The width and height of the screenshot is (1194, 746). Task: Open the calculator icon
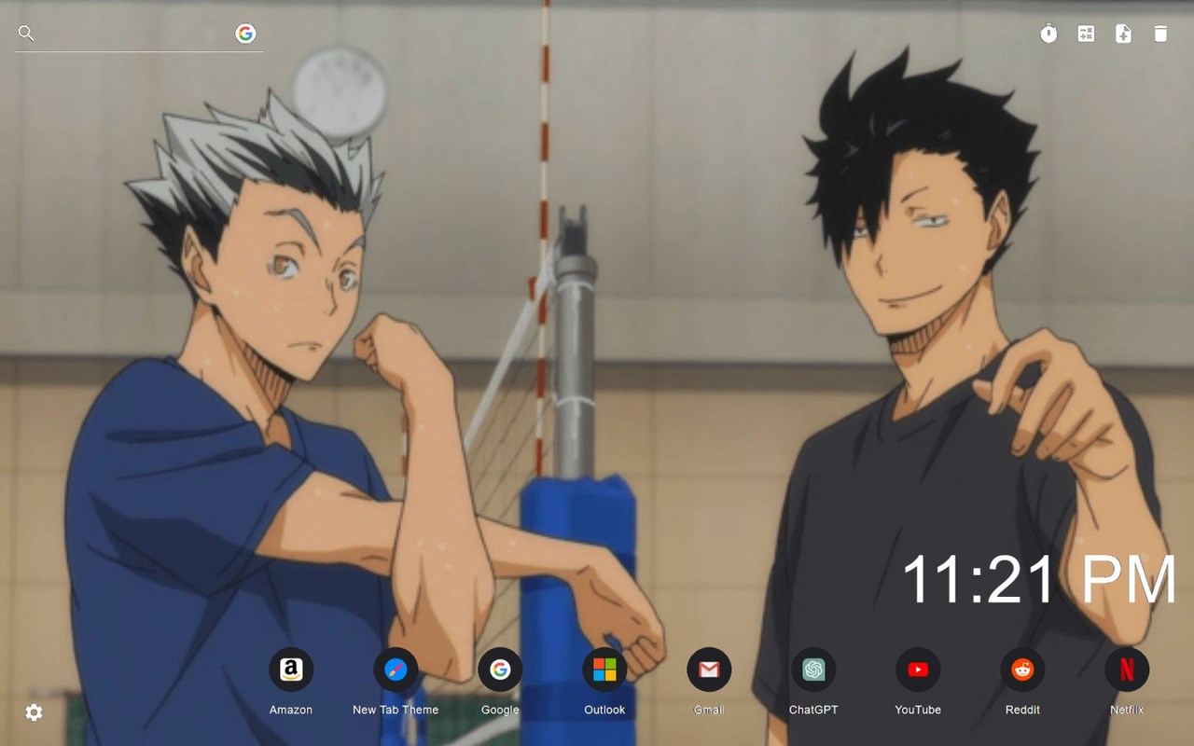tap(1086, 34)
